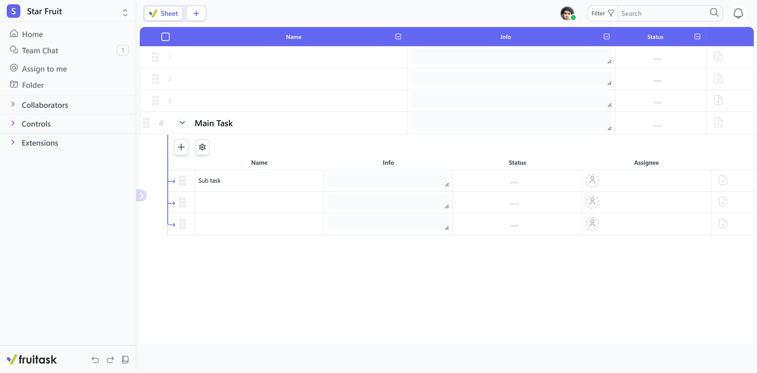Switch to the Sheet tab
The width and height of the screenshot is (757, 373).
(x=164, y=14)
